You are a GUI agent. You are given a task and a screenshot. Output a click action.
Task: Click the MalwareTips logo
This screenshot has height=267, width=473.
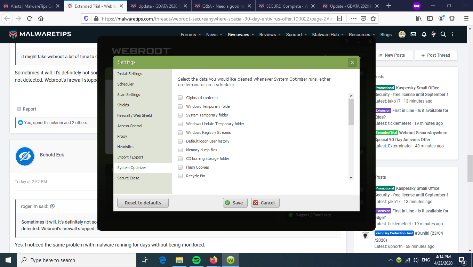point(40,34)
